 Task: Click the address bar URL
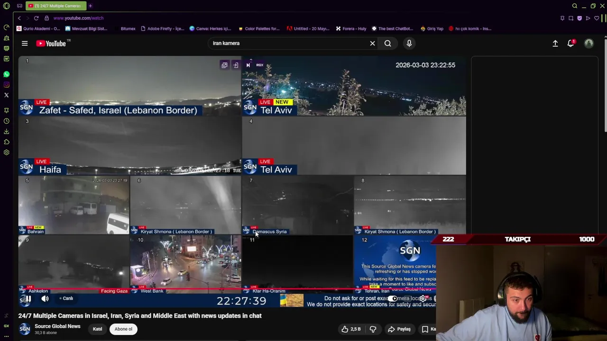click(78, 18)
